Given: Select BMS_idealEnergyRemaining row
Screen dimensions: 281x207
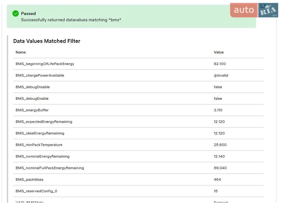Looking at the screenshot, I should (138, 133).
